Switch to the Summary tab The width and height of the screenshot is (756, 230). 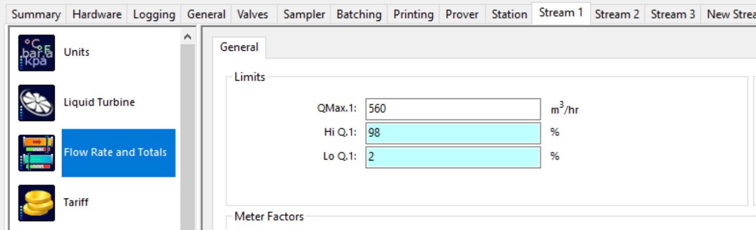(36, 14)
